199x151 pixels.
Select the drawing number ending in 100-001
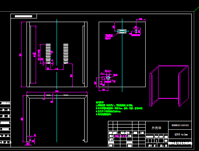click(x=180, y=125)
